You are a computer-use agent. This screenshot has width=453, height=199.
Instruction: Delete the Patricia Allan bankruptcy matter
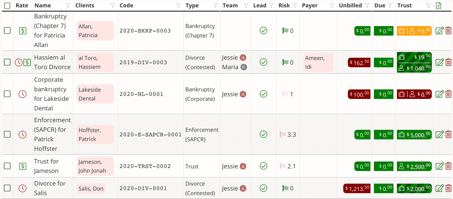point(448,31)
